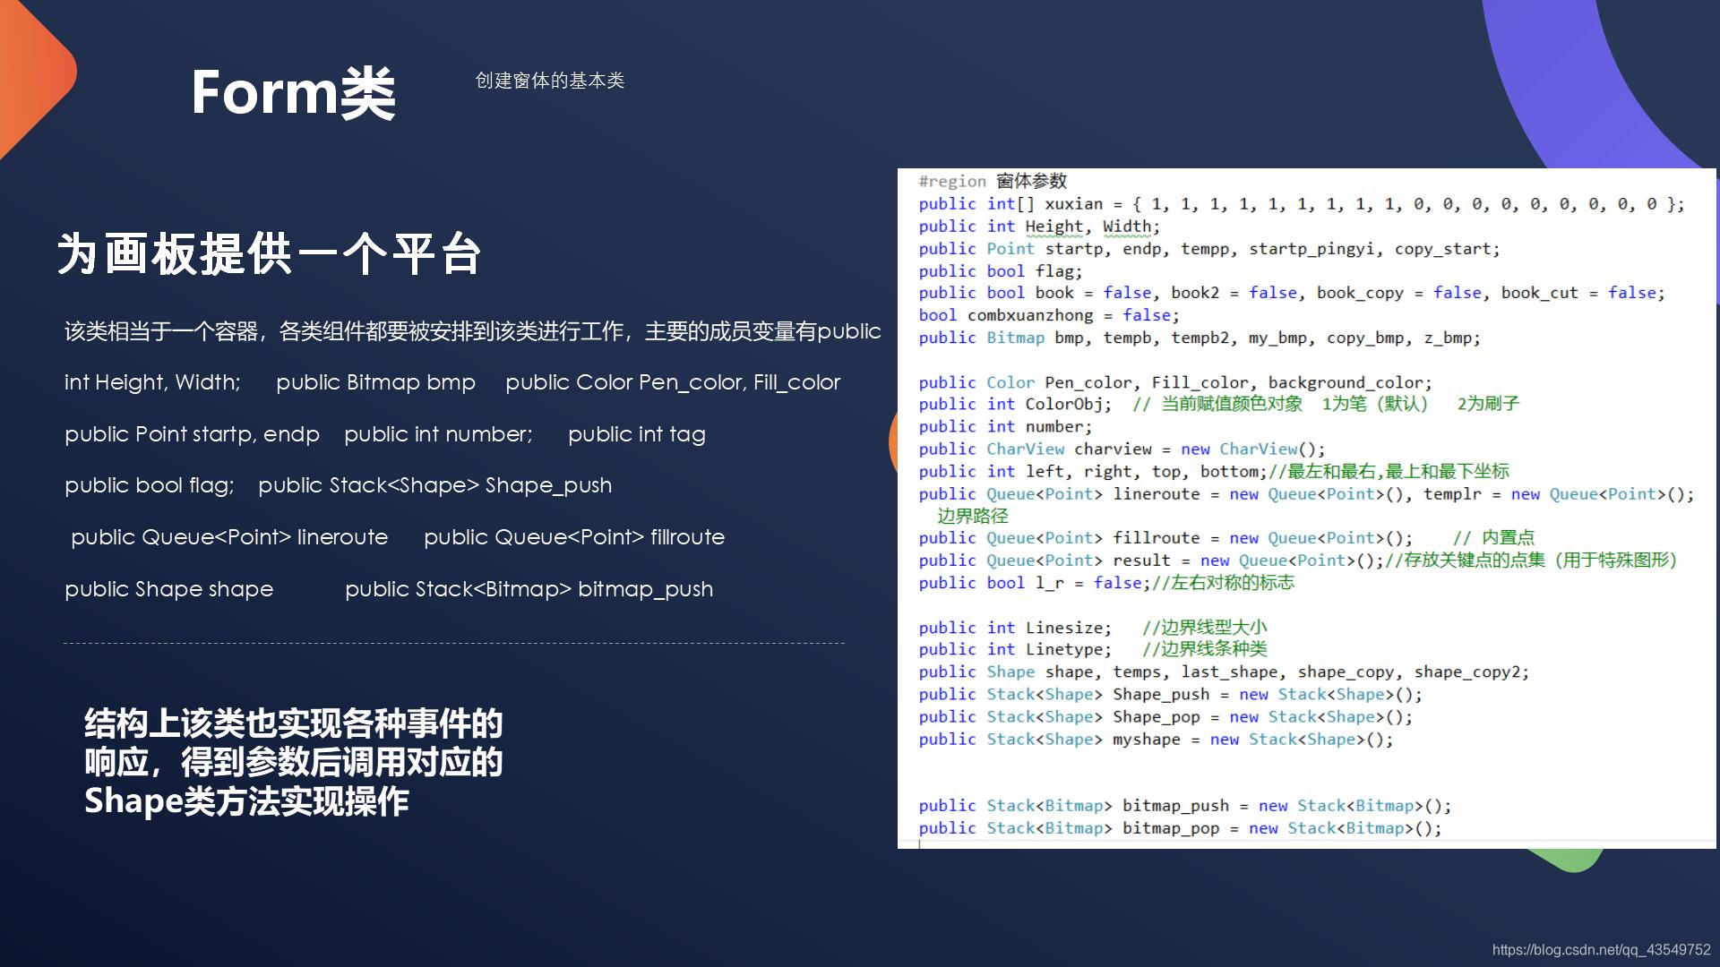
Task: Click the 'Shape_pop' Stack declaration line
Action: (x=1165, y=716)
